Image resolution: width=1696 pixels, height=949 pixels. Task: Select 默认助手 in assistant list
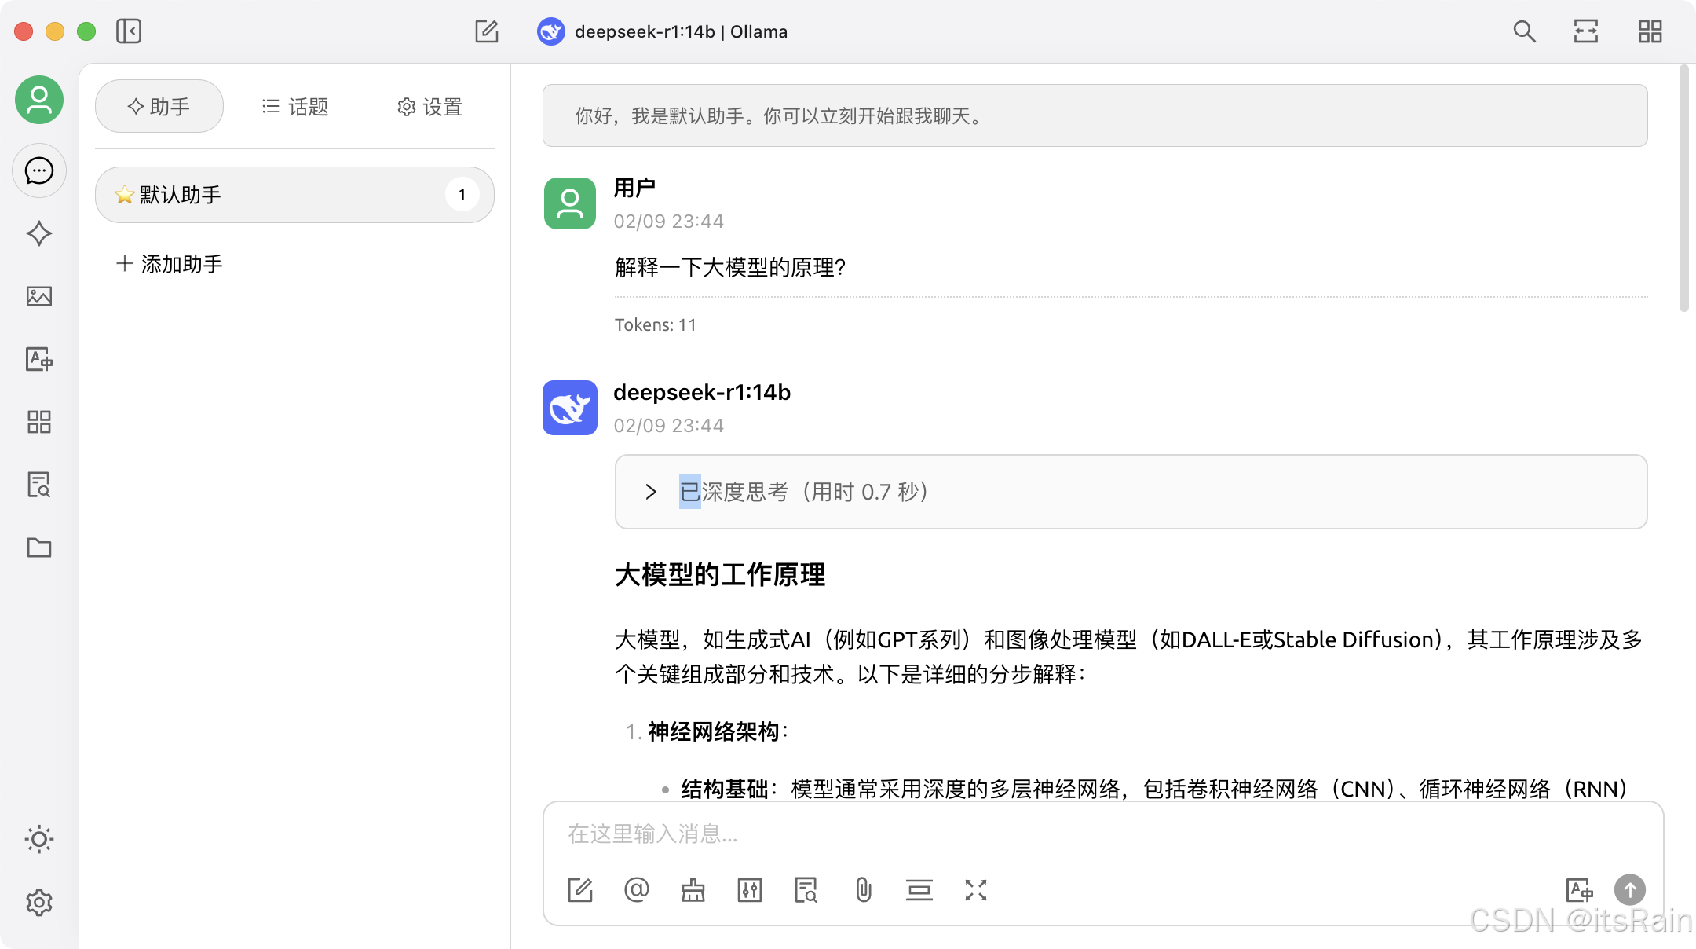[x=294, y=195]
